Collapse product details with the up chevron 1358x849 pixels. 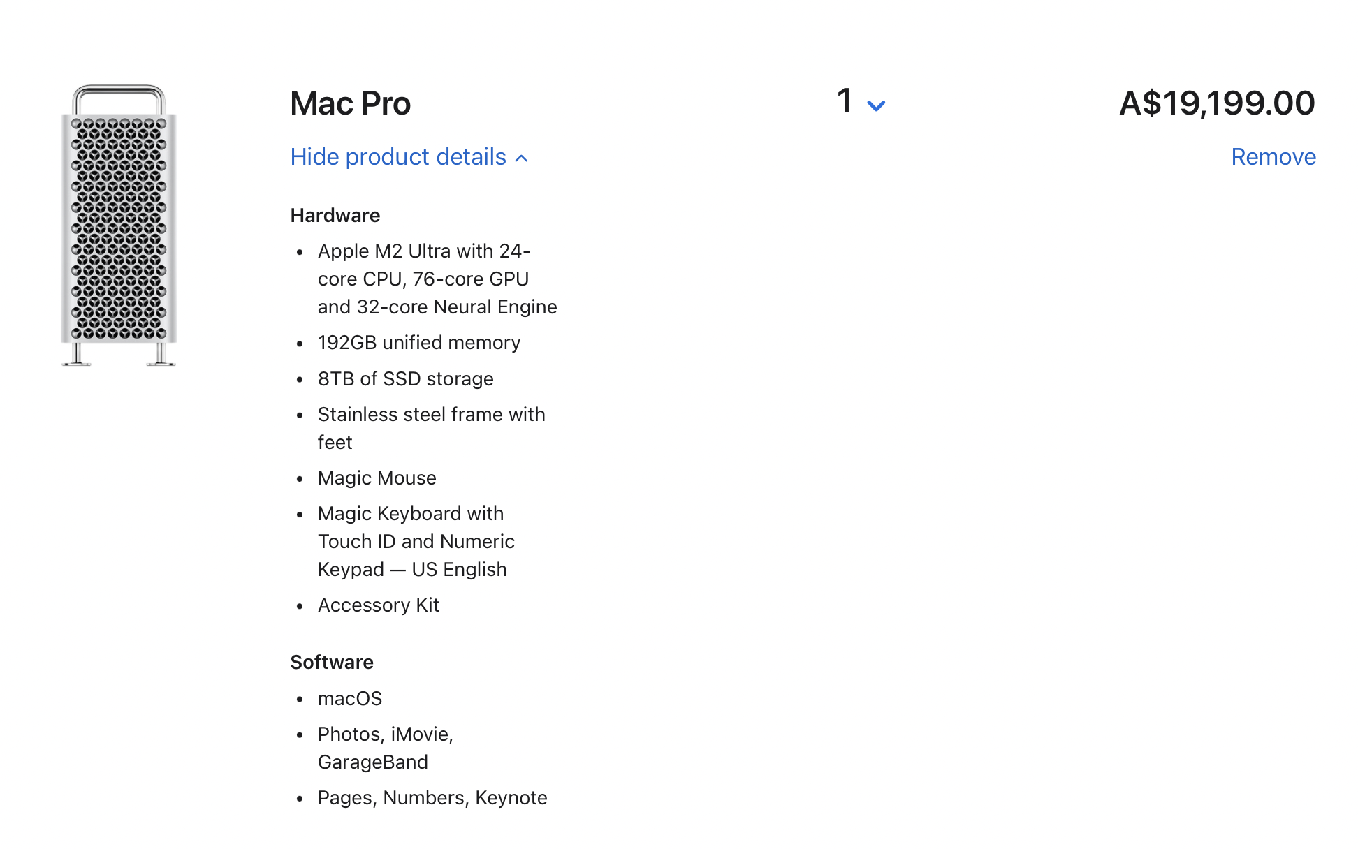tap(521, 158)
